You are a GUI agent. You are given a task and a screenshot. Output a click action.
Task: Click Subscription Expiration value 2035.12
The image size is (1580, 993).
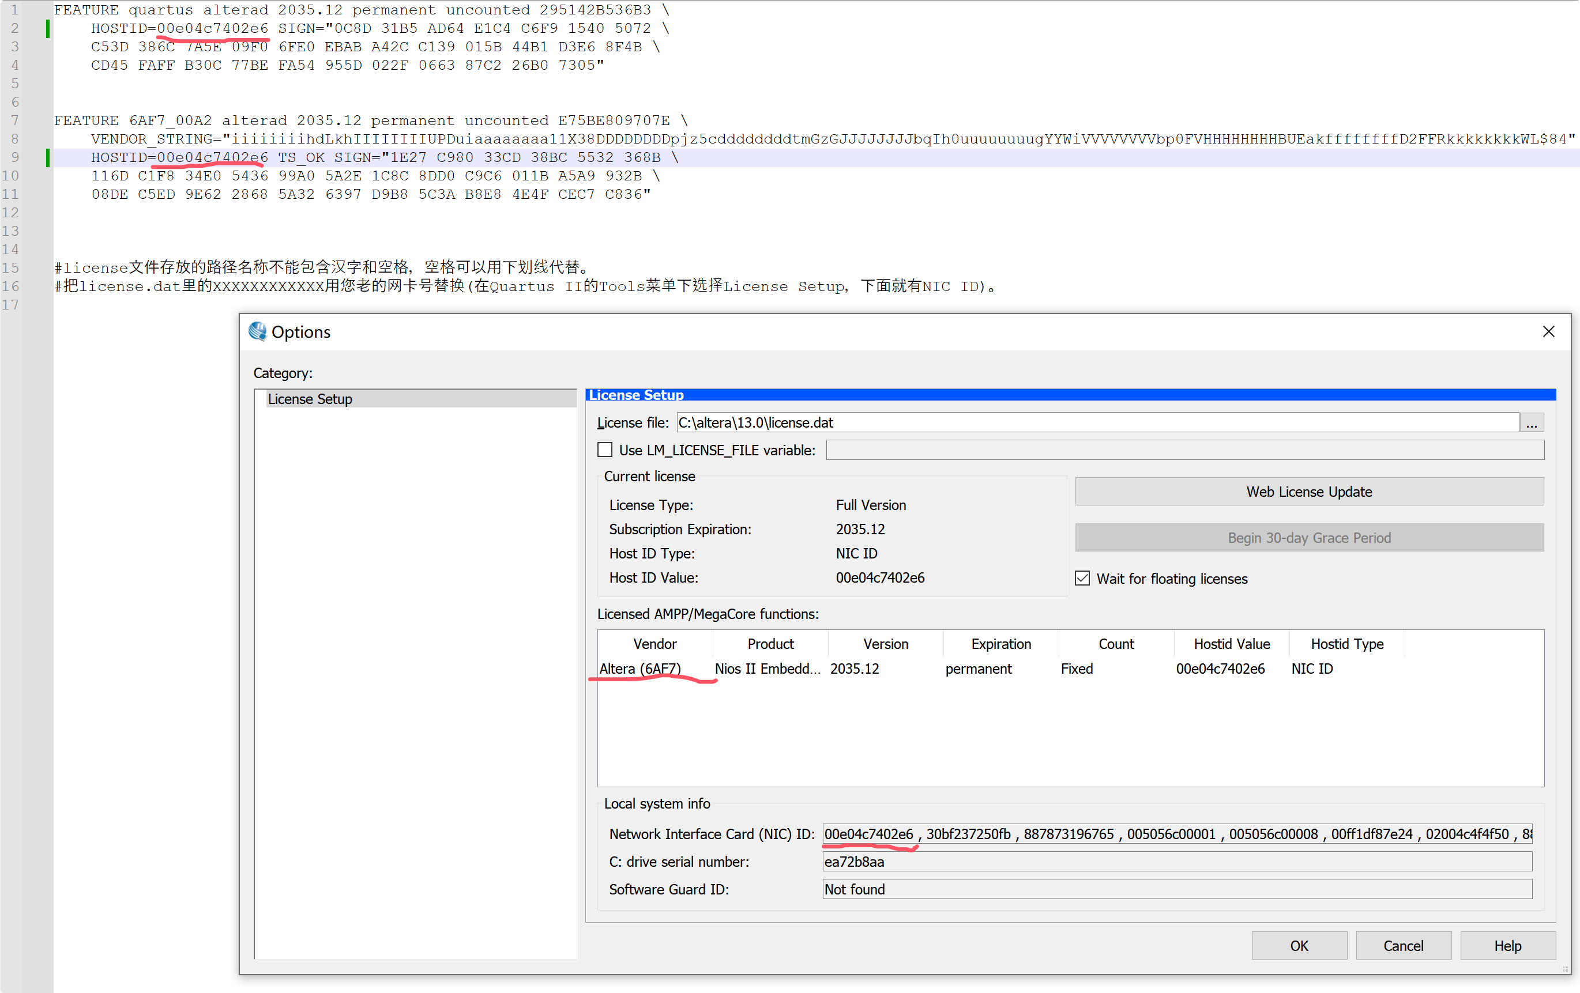click(860, 528)
